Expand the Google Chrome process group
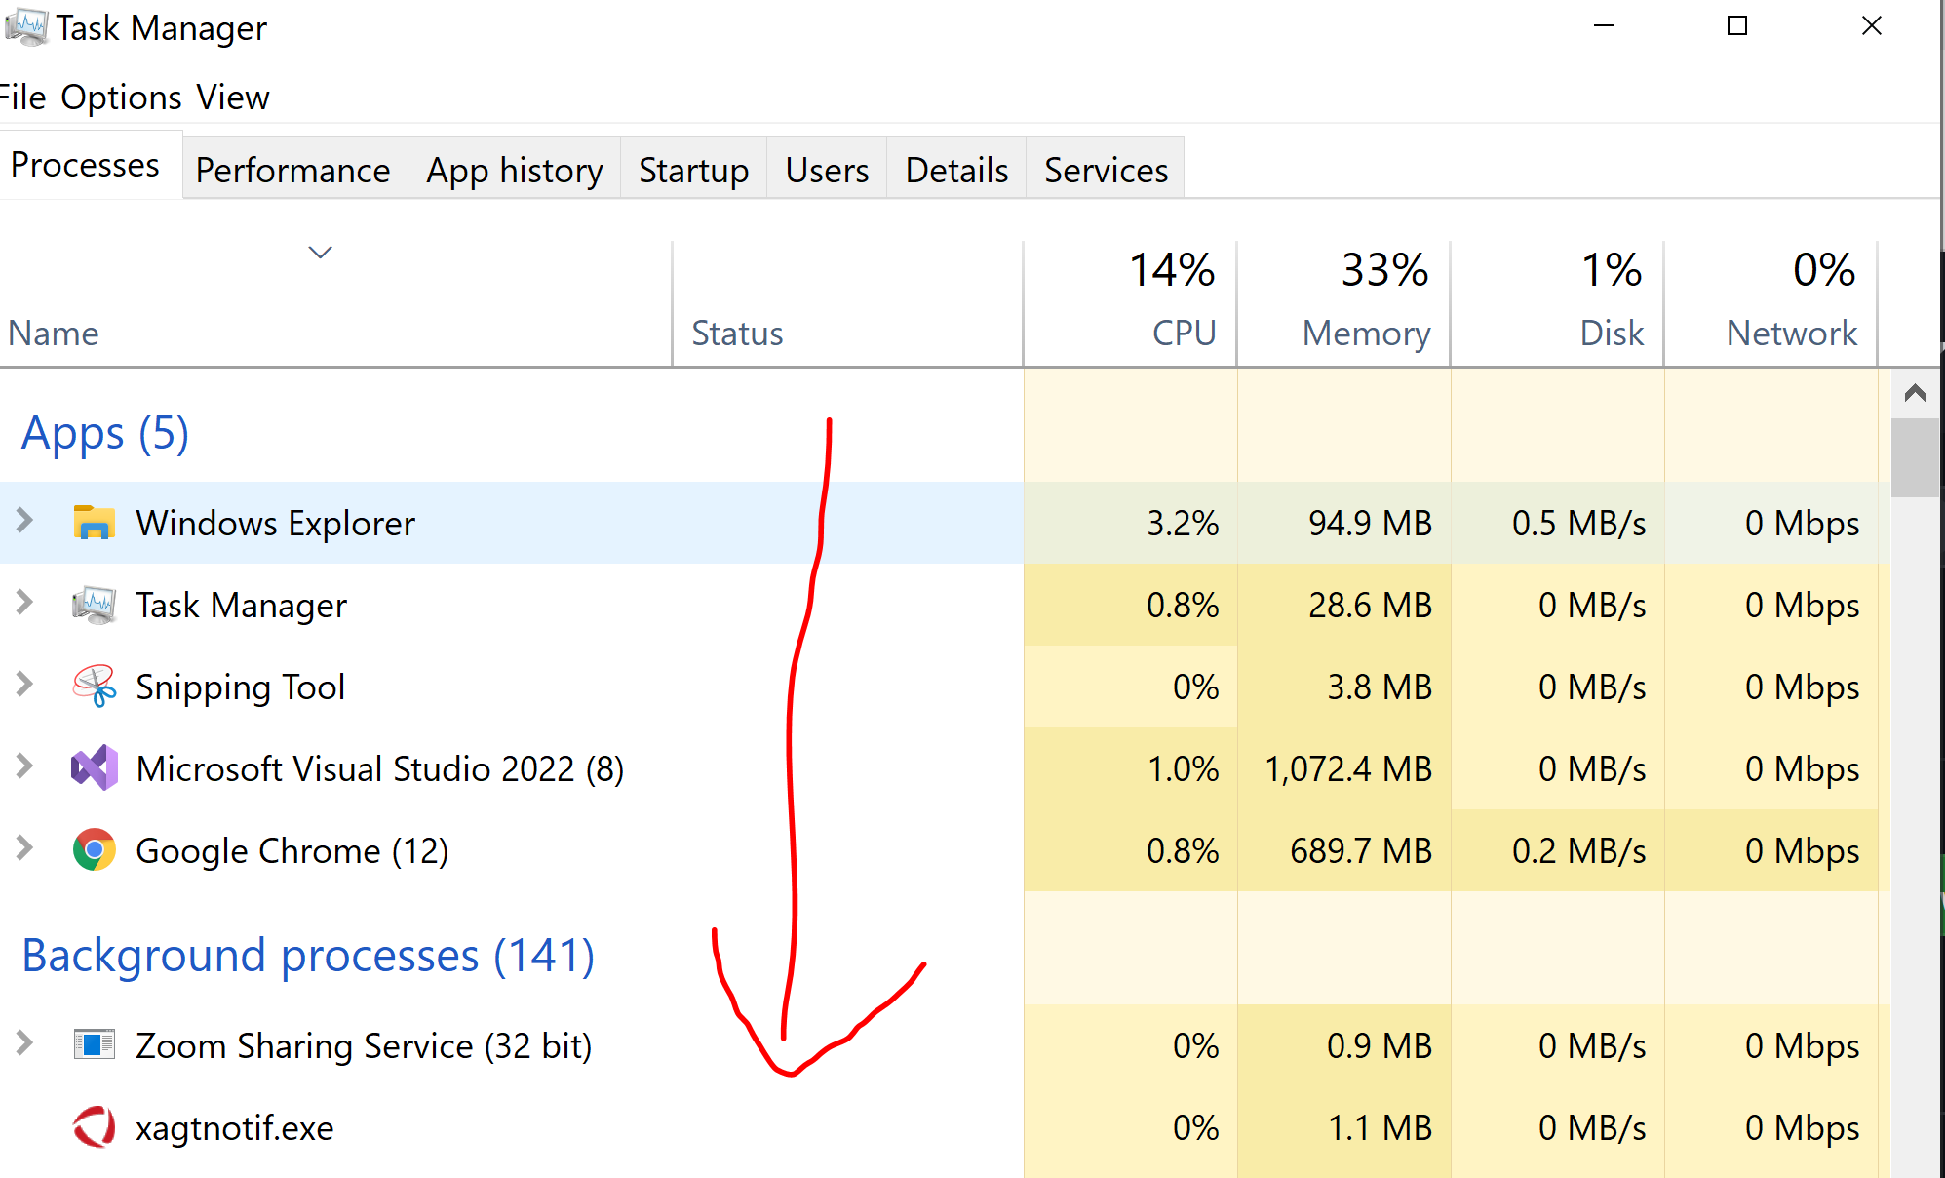Viewport: 1945px width, 1178px height. click(x=25, y=849)
